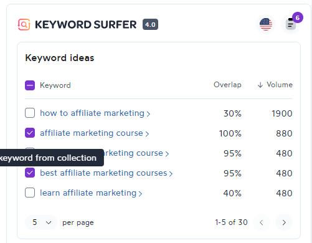Uncheck best affiliate marketing courses checkbox
This screenshot has height=243, width=312.
click(x=30, y=173)
